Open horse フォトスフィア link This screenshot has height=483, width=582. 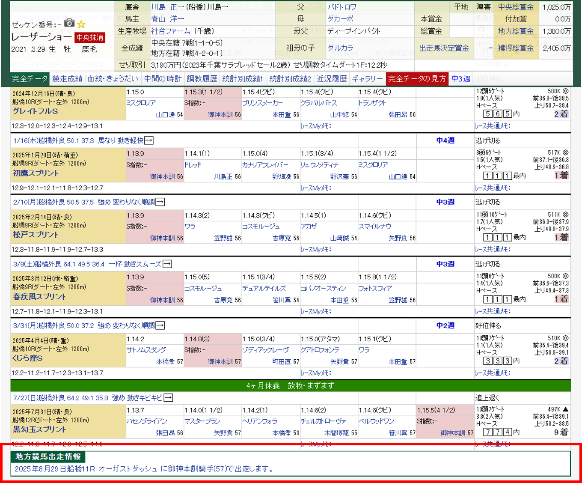pos(375,289)
